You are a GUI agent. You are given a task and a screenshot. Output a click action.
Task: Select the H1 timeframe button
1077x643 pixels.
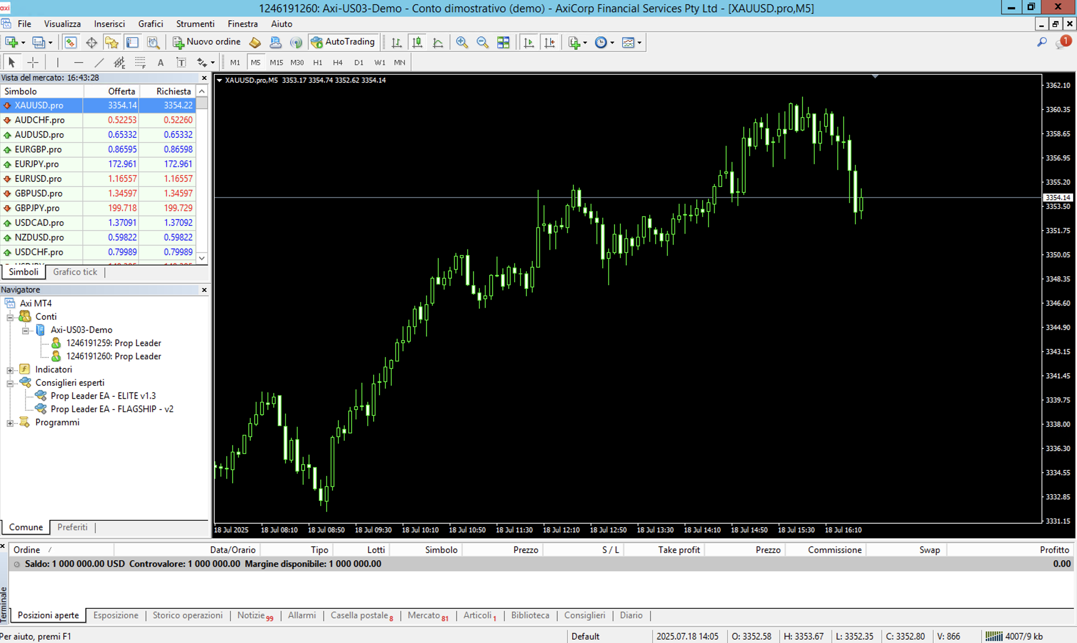317,62
